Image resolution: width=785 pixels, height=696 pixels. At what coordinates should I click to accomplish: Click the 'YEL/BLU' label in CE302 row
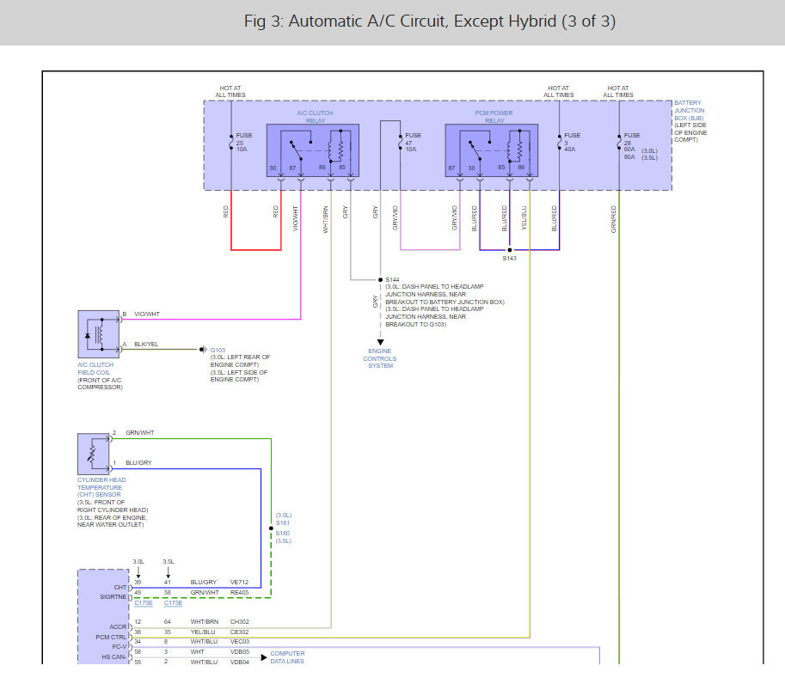203,632
